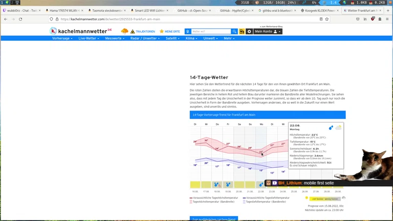Toggle Voraussichtliche Tageshöchsttemperatur legend series
The image size is (393, 221).
coord(215,197)
